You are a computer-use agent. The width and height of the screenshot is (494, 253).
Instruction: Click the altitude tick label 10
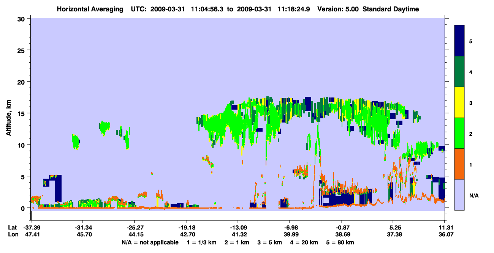[x=22, y=145]
